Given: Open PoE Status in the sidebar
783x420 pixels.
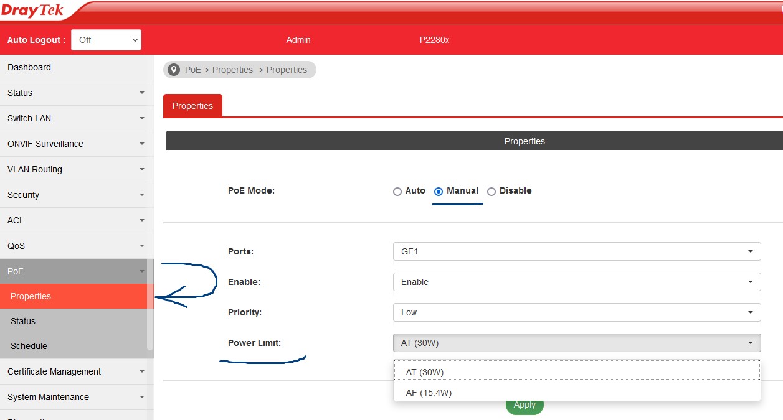Looking at the screenshot, I should point(23,321).
